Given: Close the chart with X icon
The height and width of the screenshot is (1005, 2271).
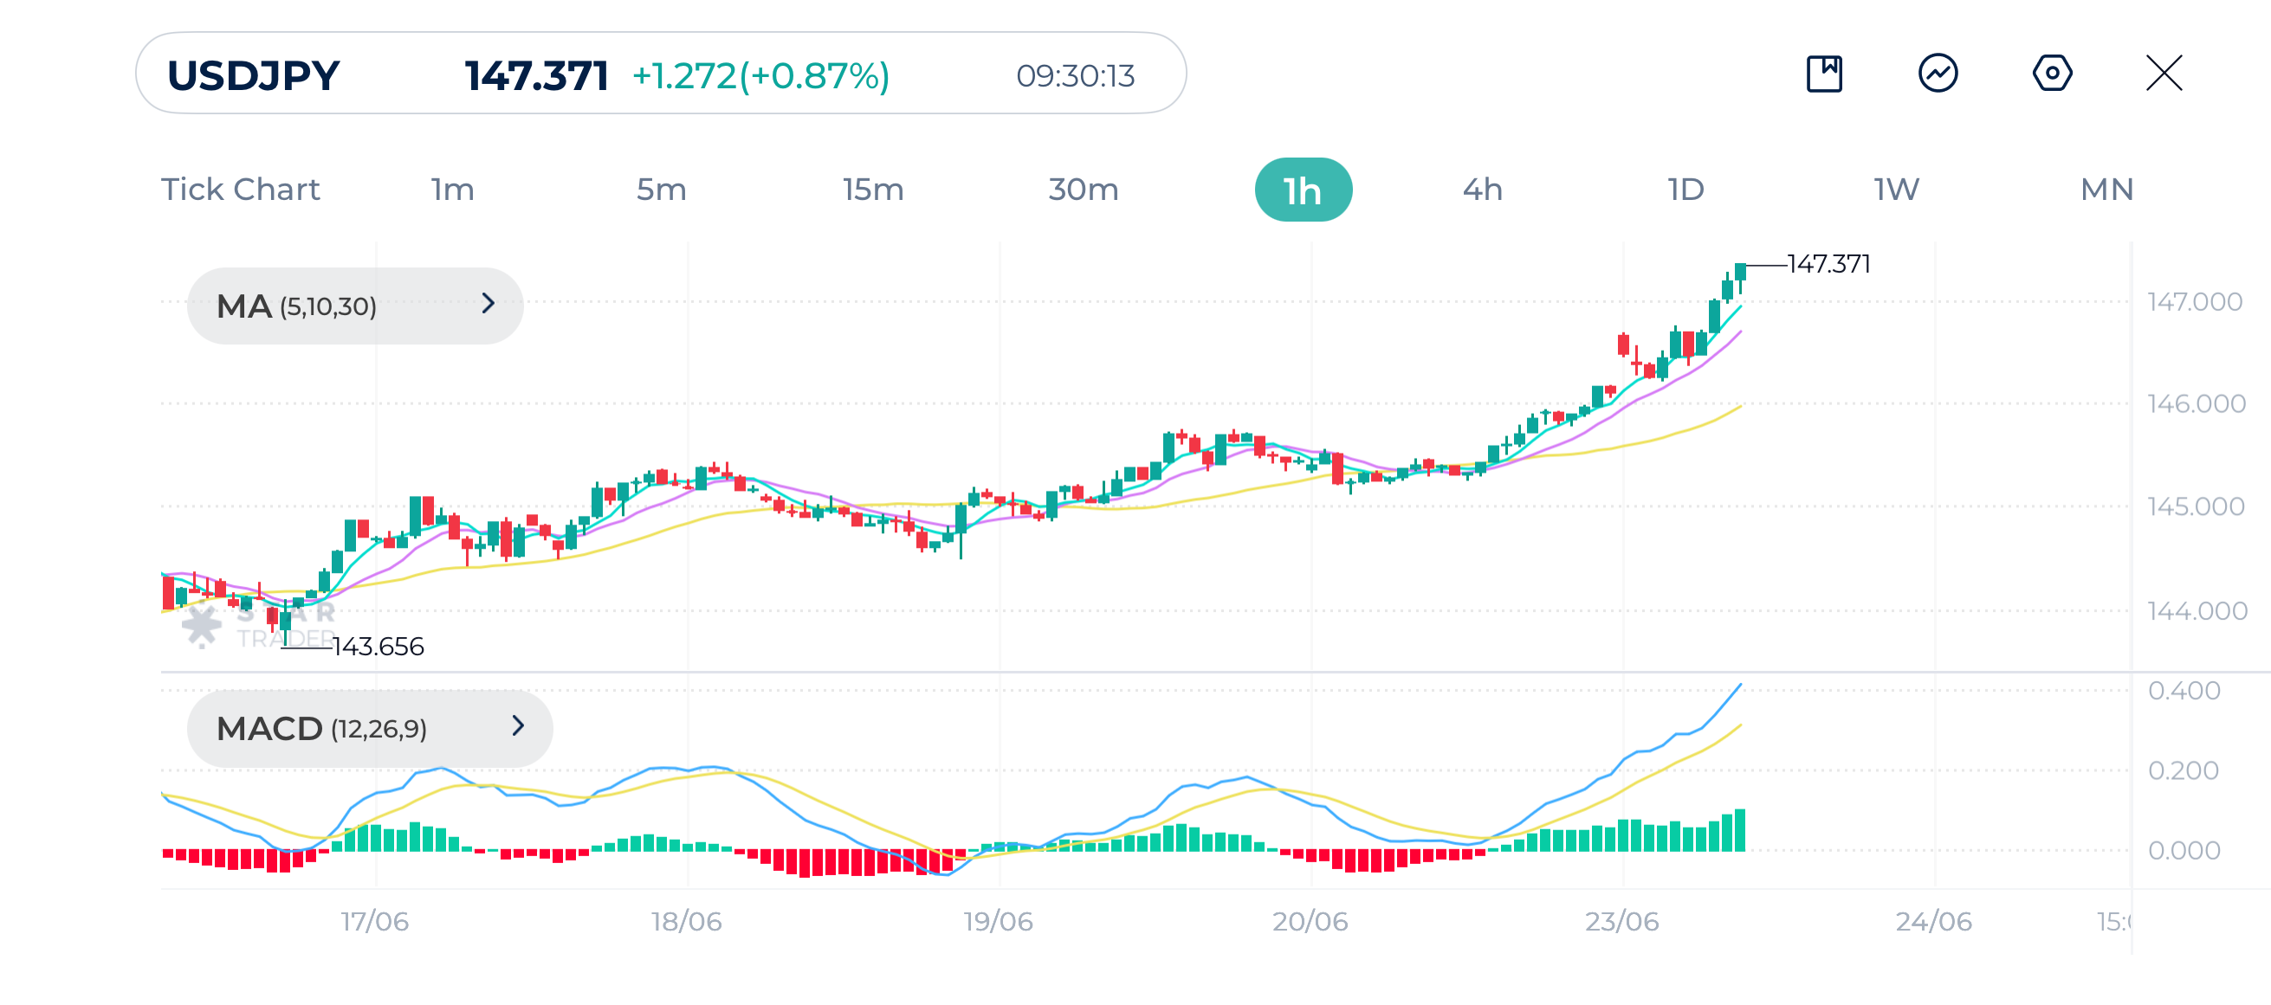Looking at the screenshot, I should pyautogui.click(x=2164, y=73).
